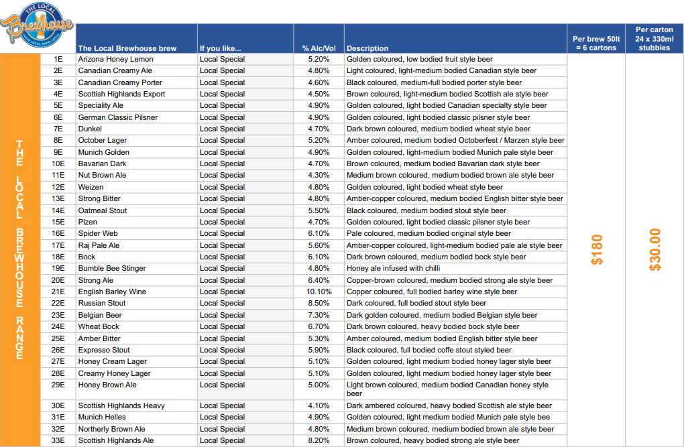Image resolution: width=684 pixels, height=447 pixels.
Task: Select the 4.60% alcohol value for Canadian Creamy Porter
Action: point(319,82)
